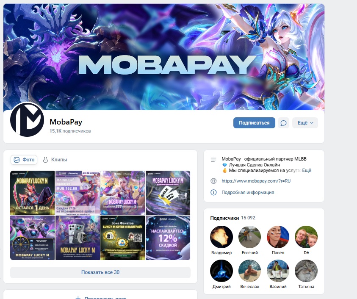Open the mobapay.com website link
The image size is (357, 299).
[256, 181]
